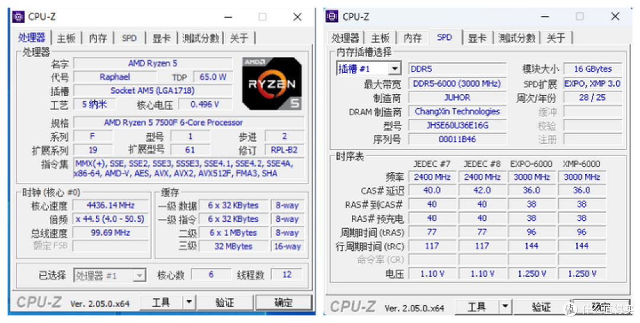Open 关于 tab in left CPU-Z window
The width and height of the screenshot is (640, 323).
[x=239, y=38]
